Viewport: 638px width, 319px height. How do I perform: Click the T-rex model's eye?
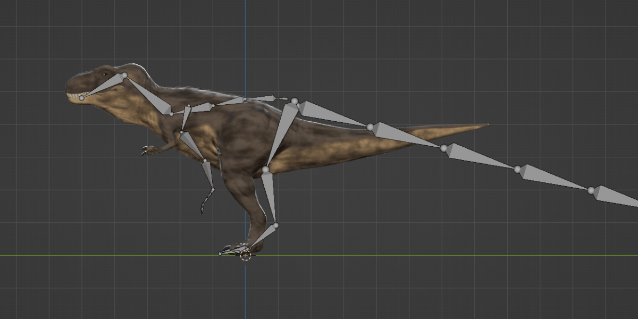[x=106, y=74]
